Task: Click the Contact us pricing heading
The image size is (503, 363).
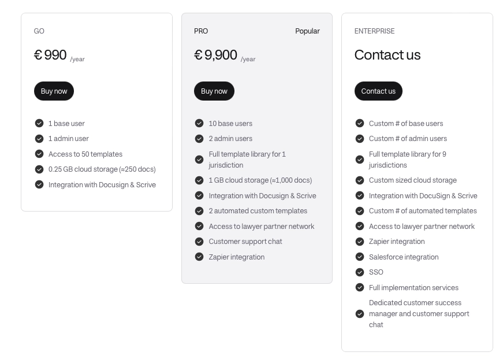Action: [x=387, y=55]
